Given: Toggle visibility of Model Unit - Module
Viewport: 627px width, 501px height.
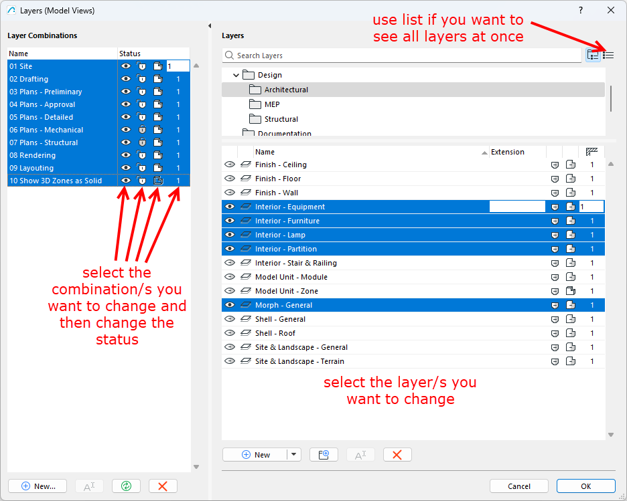Looking at the screenshot, I should coord(230,277).
